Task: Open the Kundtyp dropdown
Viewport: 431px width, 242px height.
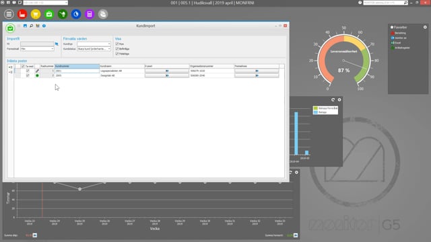Action: (x=94, y=44)
